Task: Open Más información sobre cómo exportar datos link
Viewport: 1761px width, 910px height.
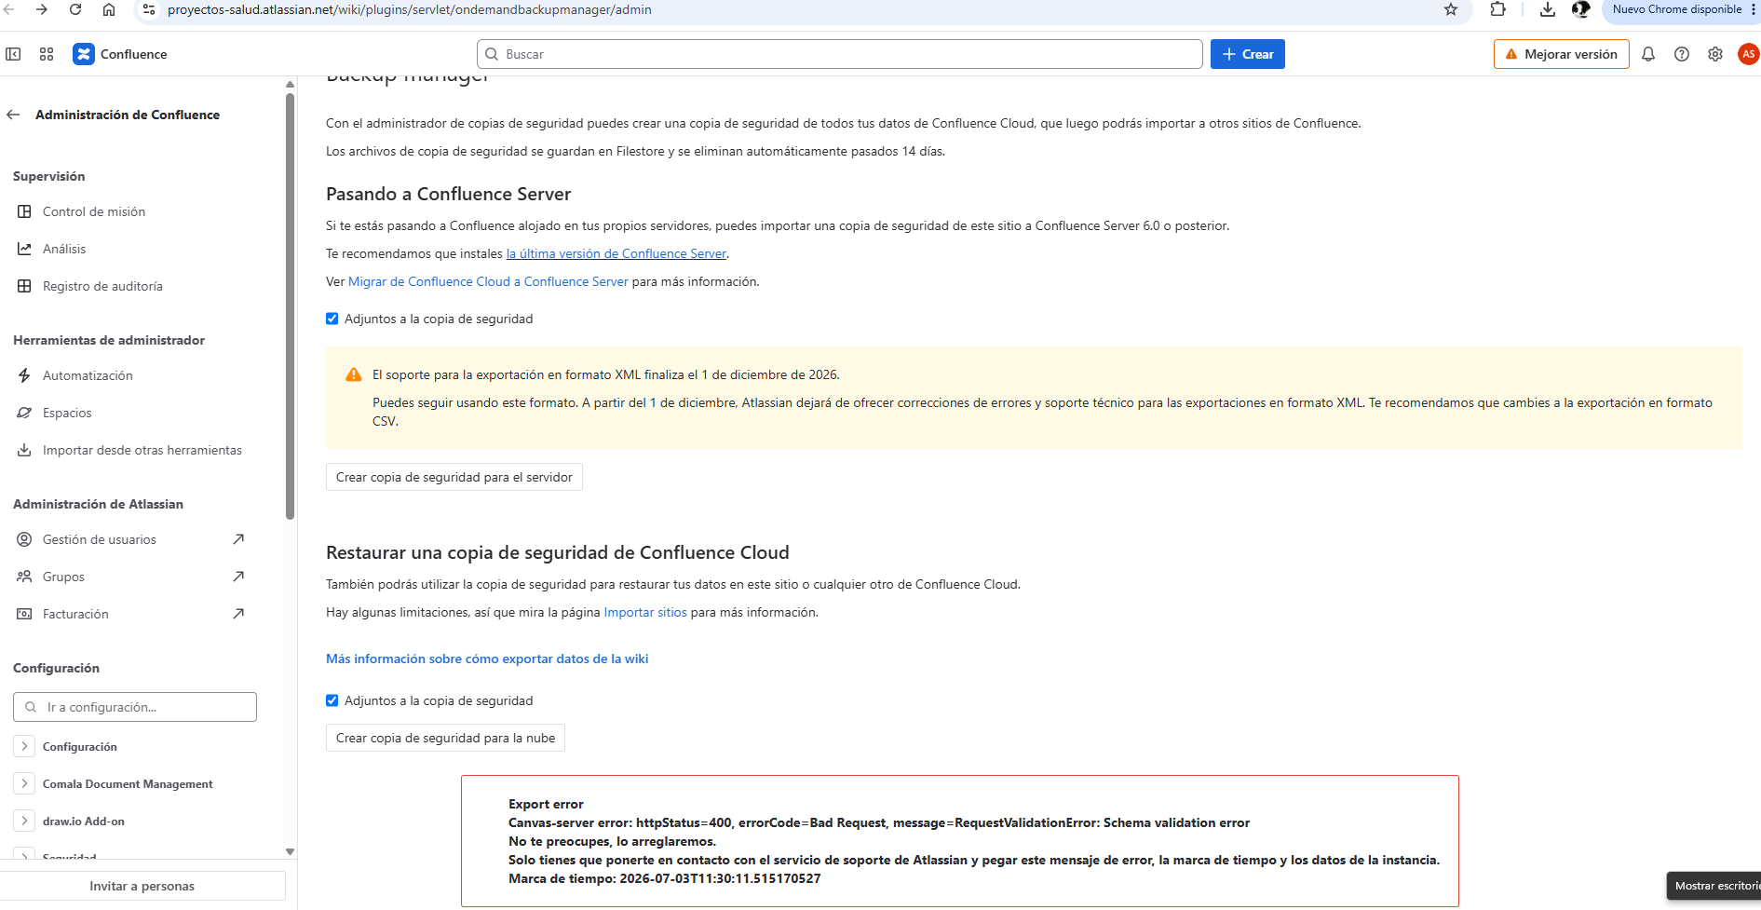Action: pos(487,659)
